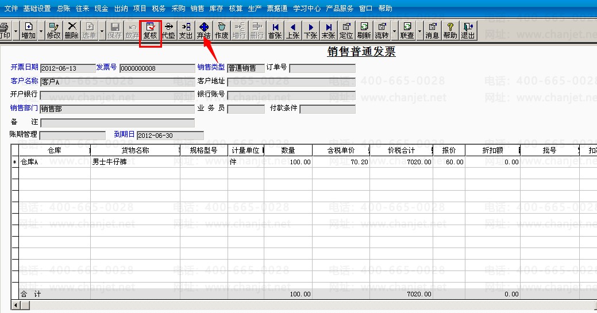
Task: Click the 定位 (Locate) toolbar icon
Action: (x=346, y=30)
